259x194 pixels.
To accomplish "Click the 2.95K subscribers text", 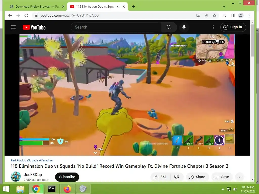I will click(36, 180).
